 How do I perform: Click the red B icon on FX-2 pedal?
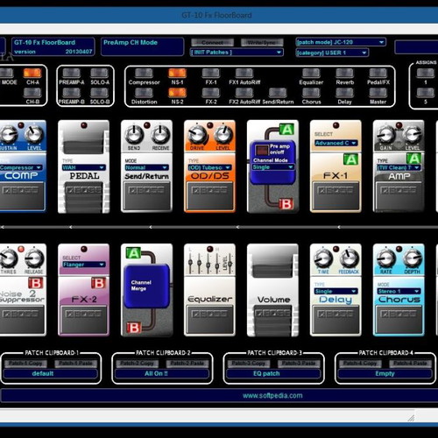(x=98, y=283)
